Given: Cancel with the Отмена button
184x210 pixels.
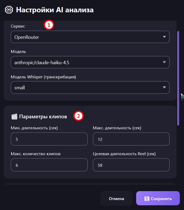Looking at the screenshot, I should (116, 198).
